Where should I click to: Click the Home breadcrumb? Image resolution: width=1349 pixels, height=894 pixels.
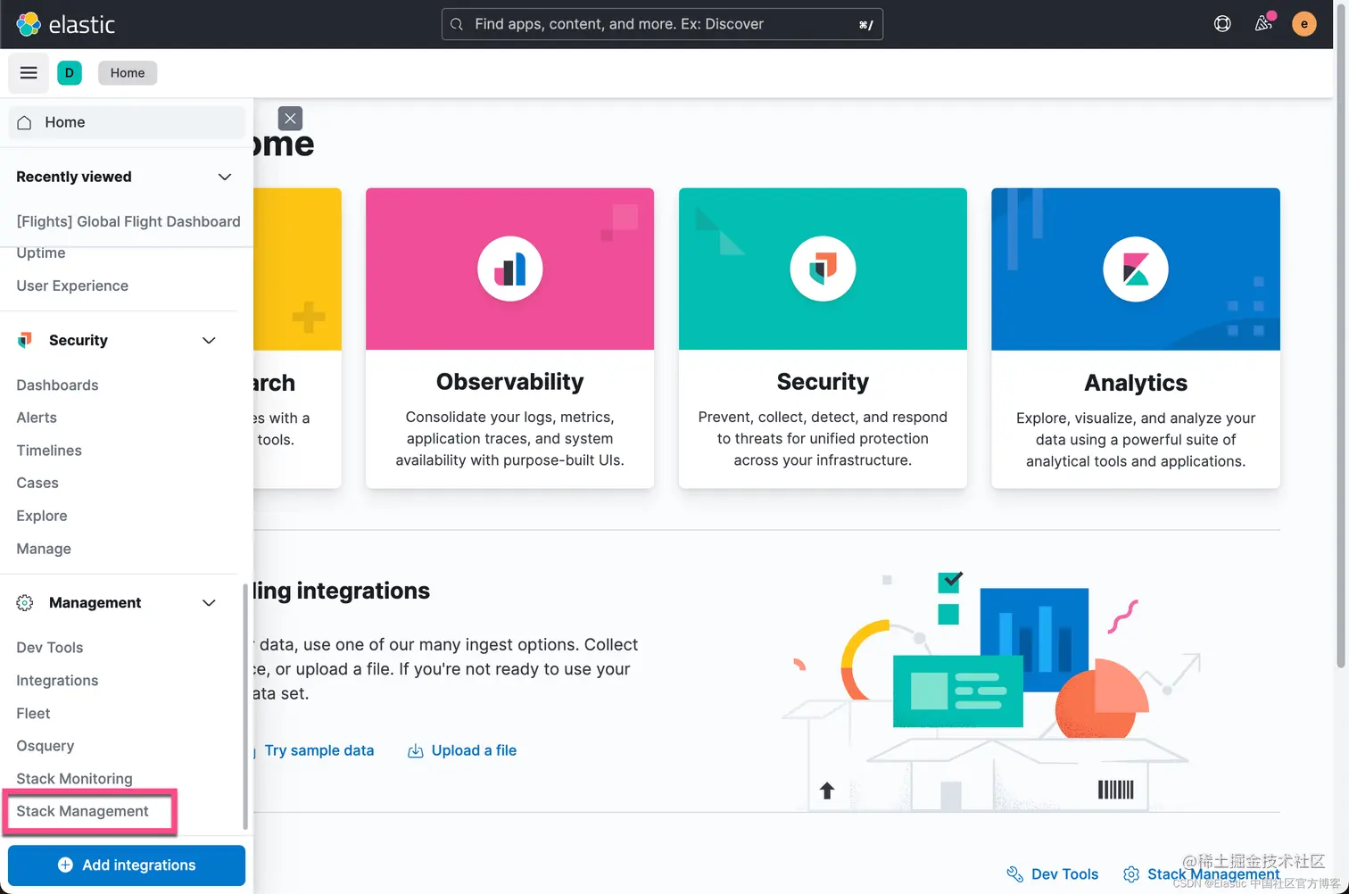128,73
